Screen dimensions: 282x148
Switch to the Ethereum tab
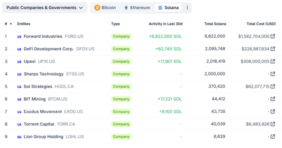click(137, 8)
